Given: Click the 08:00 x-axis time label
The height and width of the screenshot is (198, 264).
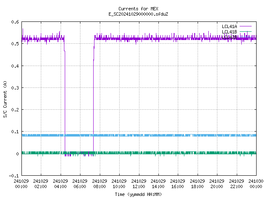Looking at the screenshot, I should (x=99, y=186).
